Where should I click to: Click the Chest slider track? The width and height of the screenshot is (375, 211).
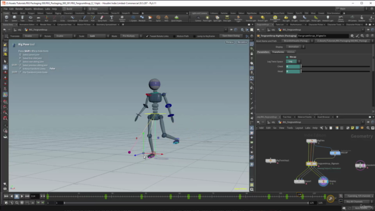(336, 66)
